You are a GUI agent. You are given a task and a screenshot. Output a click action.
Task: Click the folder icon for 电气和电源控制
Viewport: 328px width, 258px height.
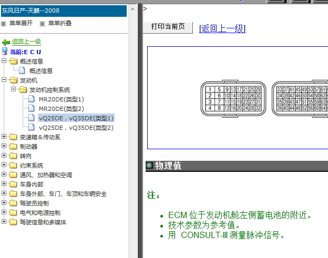[x=13, y=212]
